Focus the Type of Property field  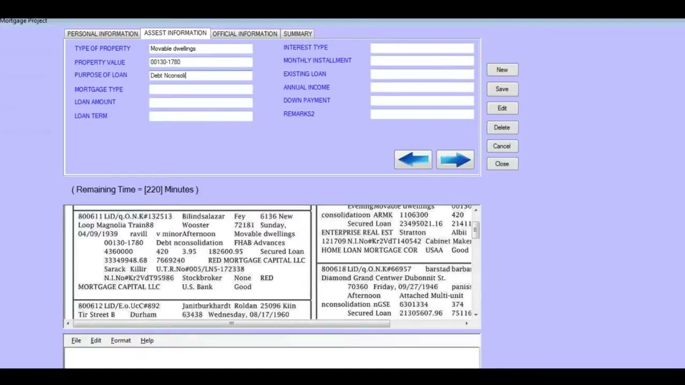coord(201,49)
